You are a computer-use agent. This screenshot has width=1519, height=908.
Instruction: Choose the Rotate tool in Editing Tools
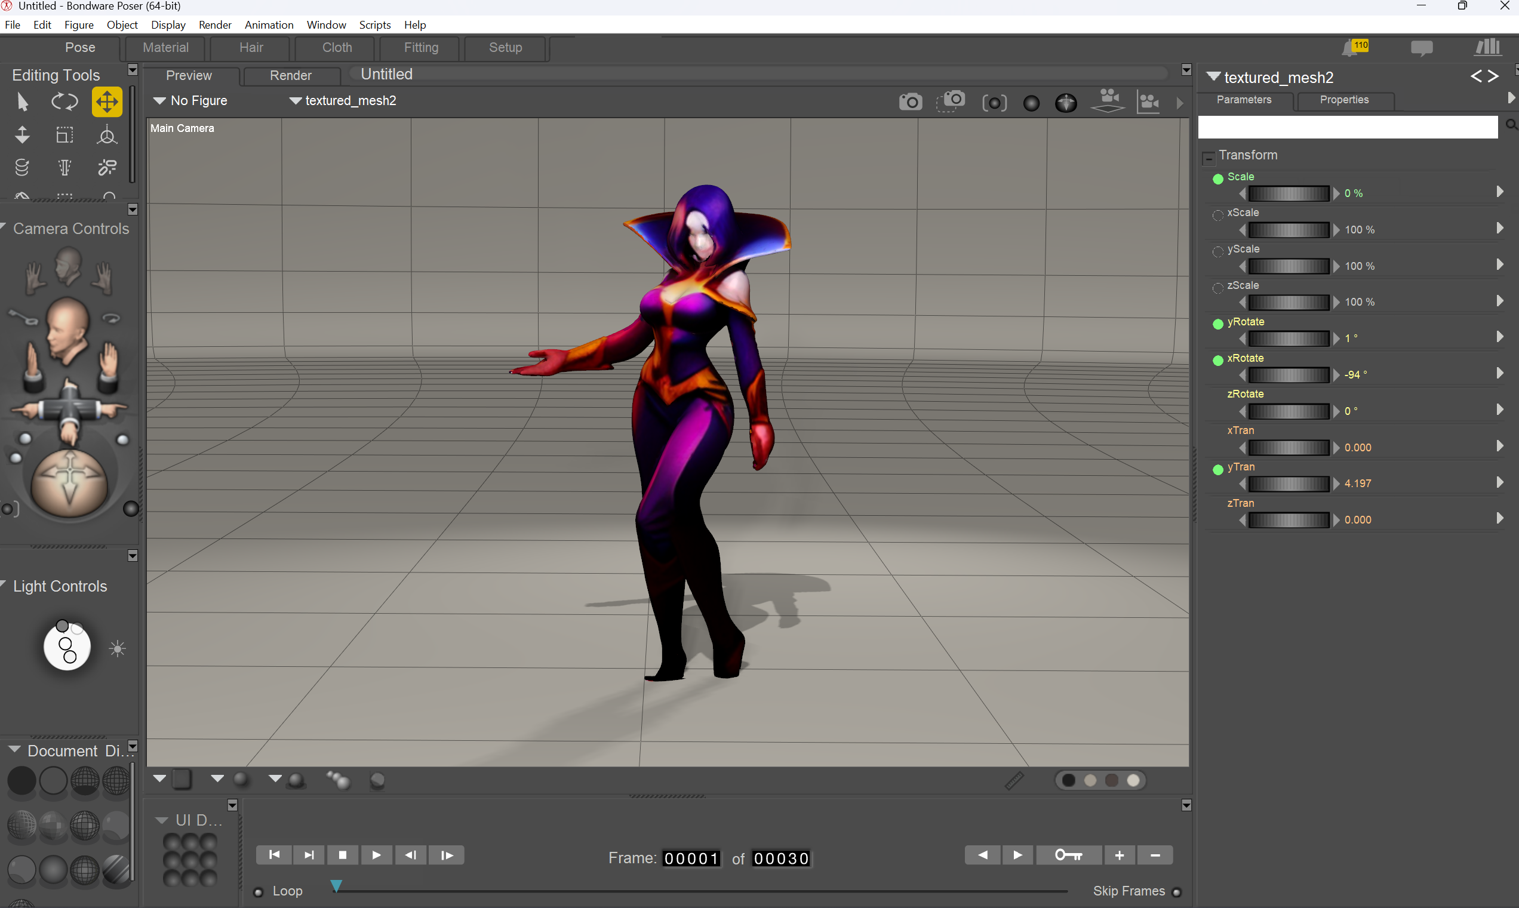tap(64, 101)
